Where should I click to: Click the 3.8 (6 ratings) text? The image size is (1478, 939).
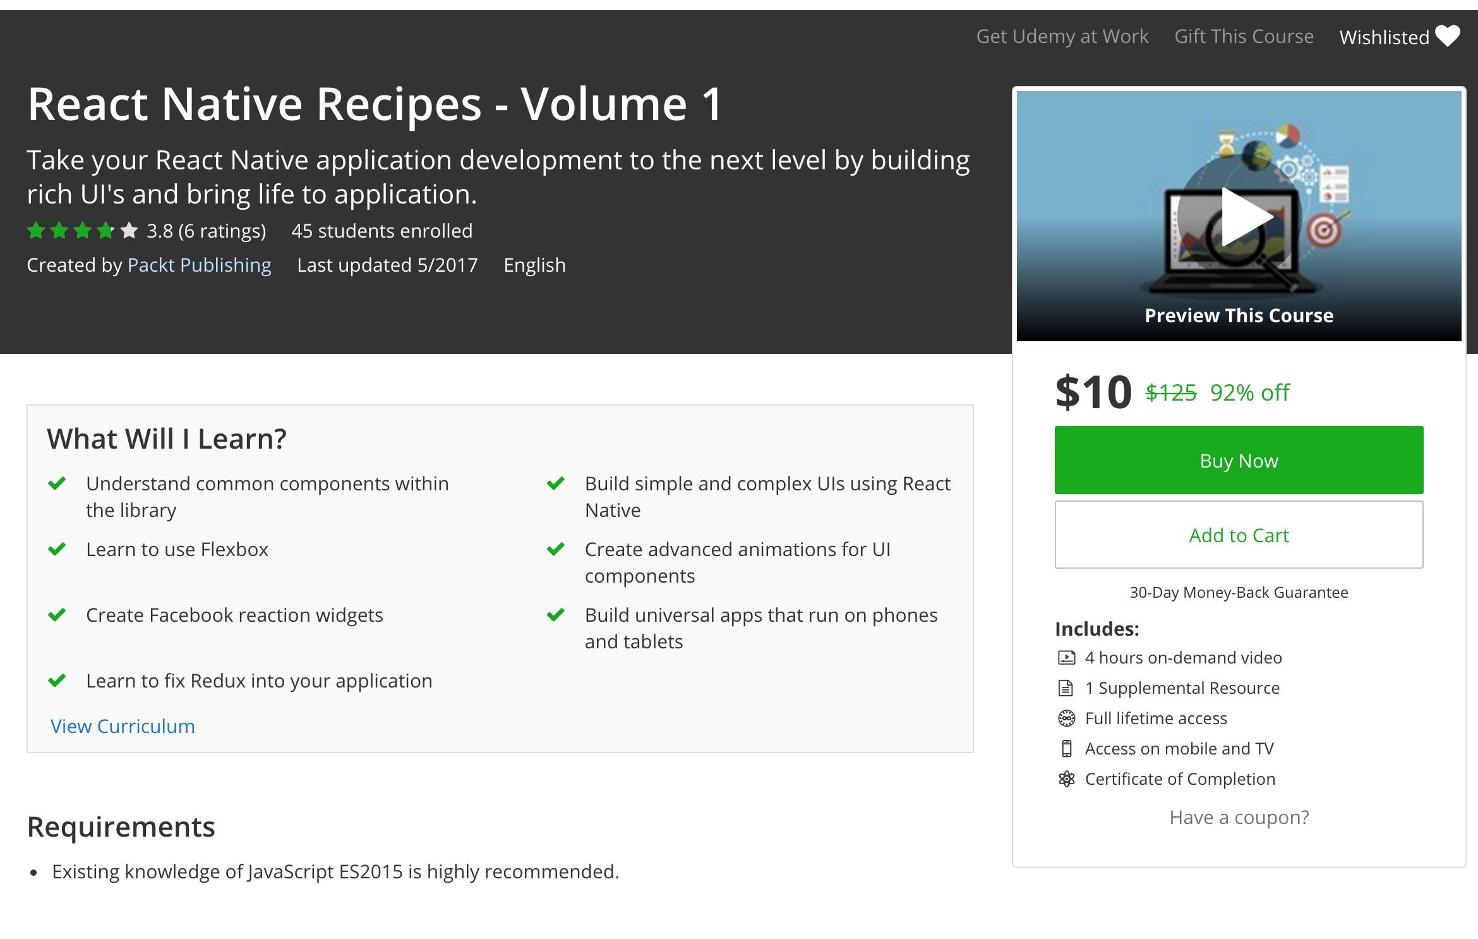[206, 231]
